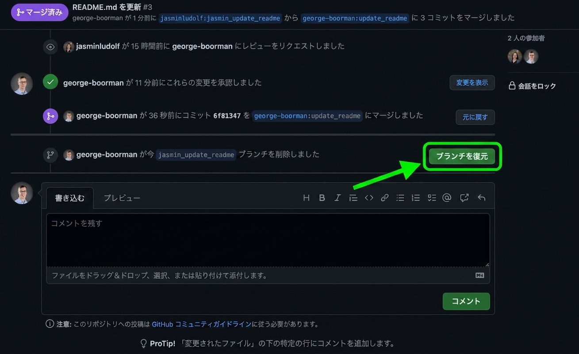Open george-boorman's avatar in participants
579x354 pixels.
(531, 56)
